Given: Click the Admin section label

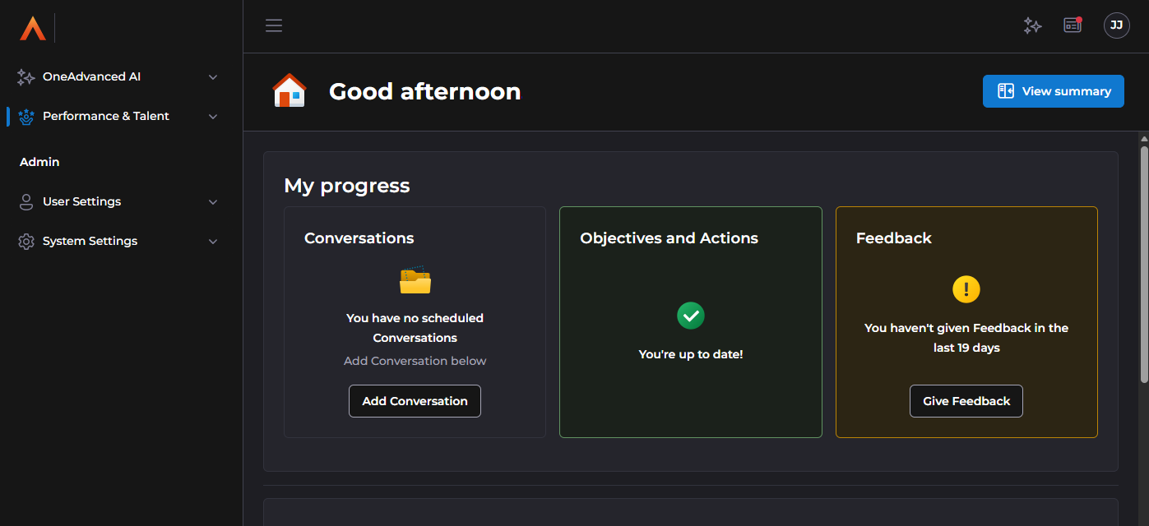Looking at the screenshot, I should (39, 162).
